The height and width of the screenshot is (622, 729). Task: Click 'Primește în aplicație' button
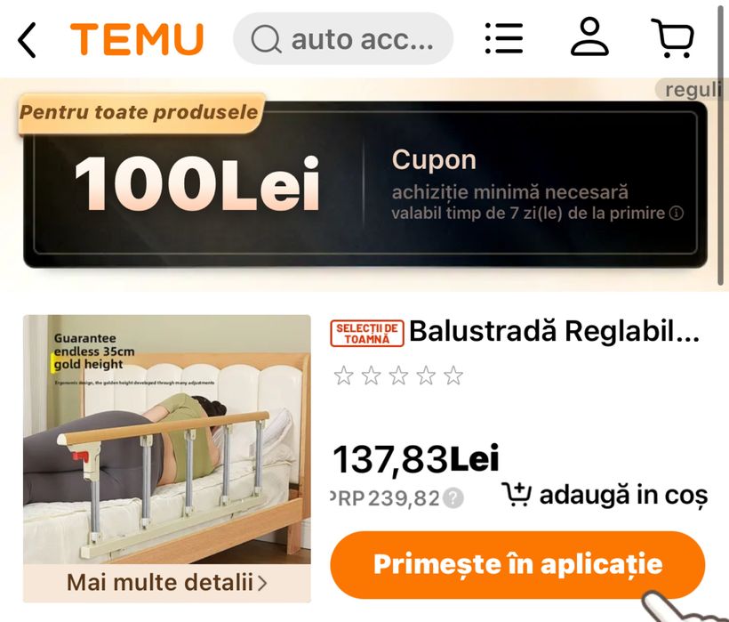(517, 564)
